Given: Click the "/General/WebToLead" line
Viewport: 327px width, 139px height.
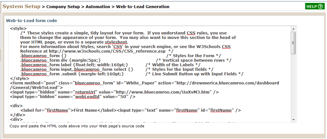Looking at the screenshot, I should pos(36,88).
